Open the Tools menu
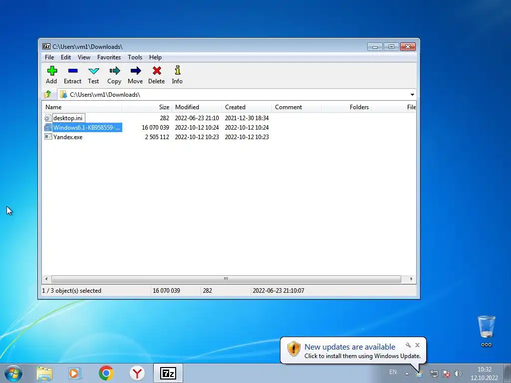511x383 pixels. click(135, 57)
